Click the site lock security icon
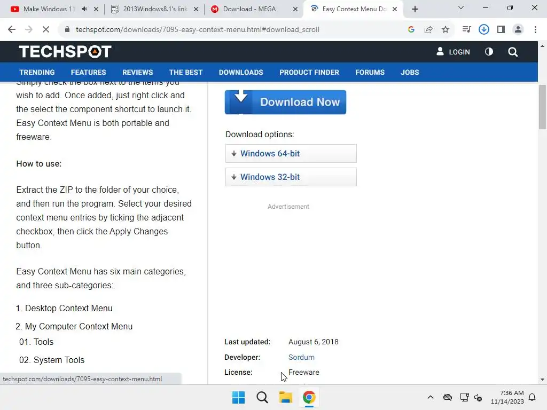The image size is (547, 410). 67,30
